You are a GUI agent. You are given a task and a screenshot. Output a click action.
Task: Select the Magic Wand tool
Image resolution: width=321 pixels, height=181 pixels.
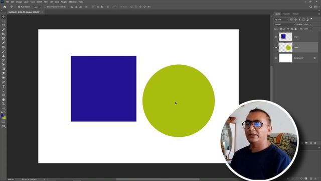[x=4, y=30]
